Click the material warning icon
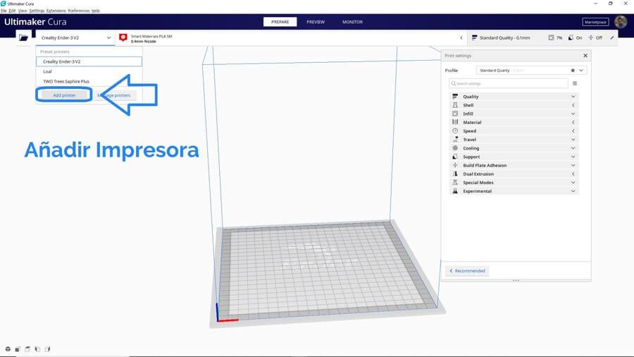 pos(123,37)
